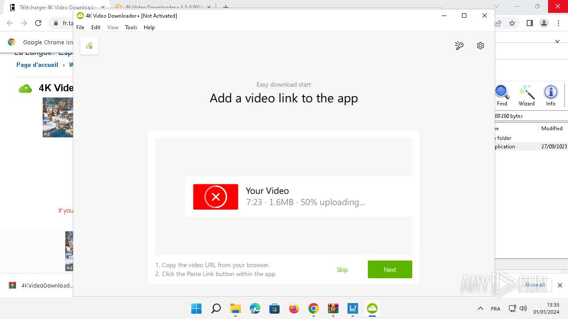Open the snowy village ad thumbnail near the page title

(x=58, y=117)
